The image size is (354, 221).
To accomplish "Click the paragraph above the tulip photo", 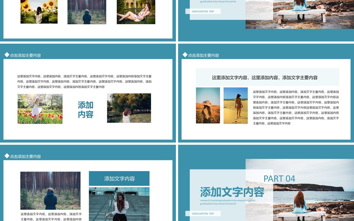I will click(84, 81).
